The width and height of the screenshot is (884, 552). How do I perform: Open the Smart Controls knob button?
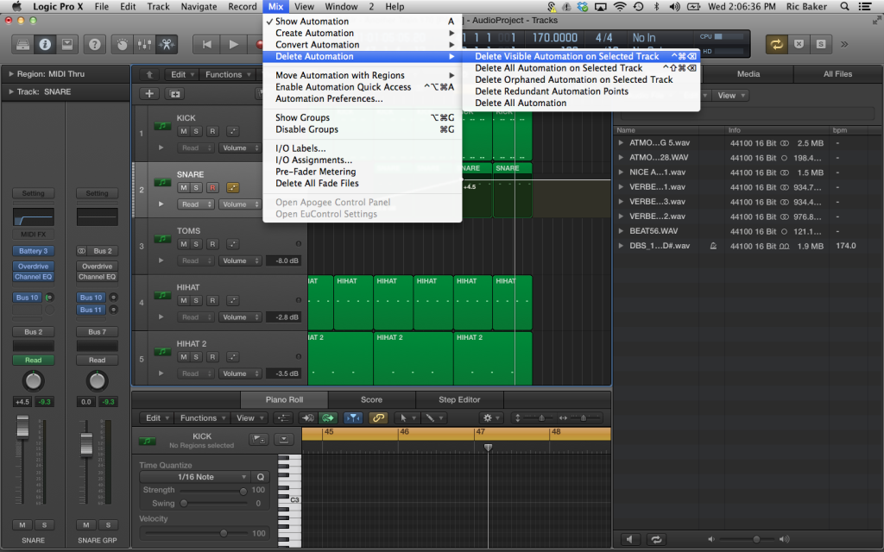(123, 44)
